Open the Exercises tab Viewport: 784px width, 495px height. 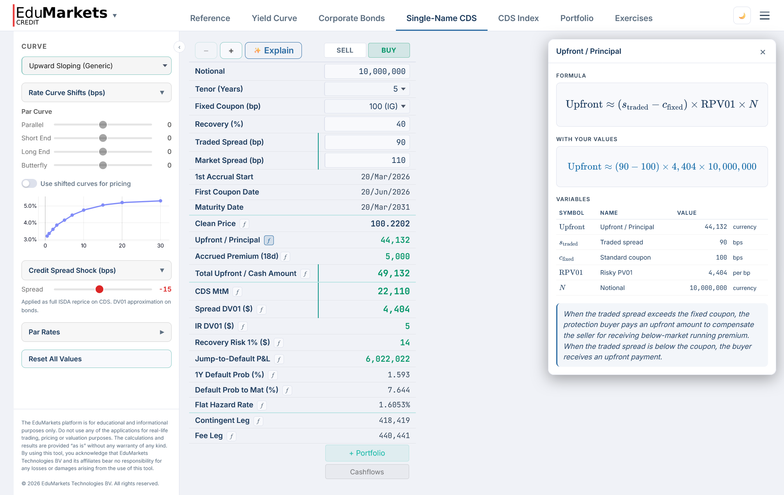coord(633,18)
